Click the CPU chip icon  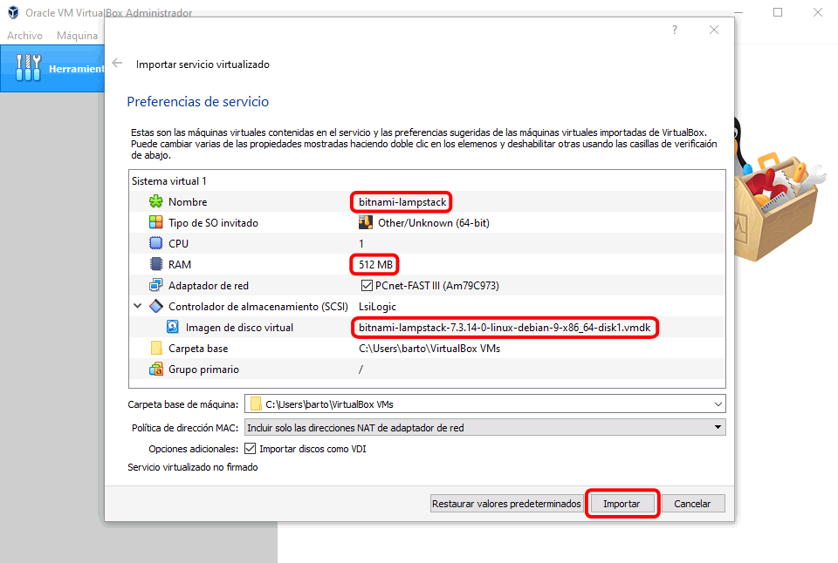point(155,243)
